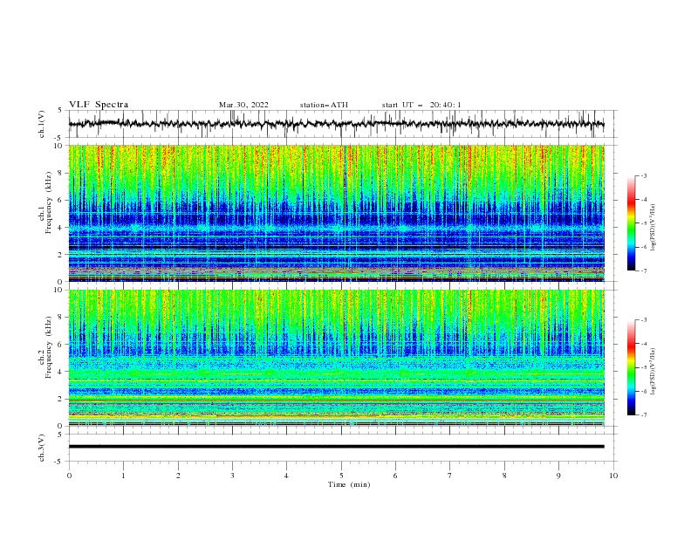The image size is (691, 534).
Task: Click the 'ch.3(V)' axis label
Action: 42,448
